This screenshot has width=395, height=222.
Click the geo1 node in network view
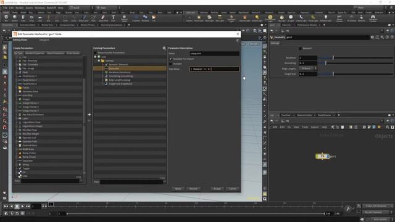coord(322,156)
